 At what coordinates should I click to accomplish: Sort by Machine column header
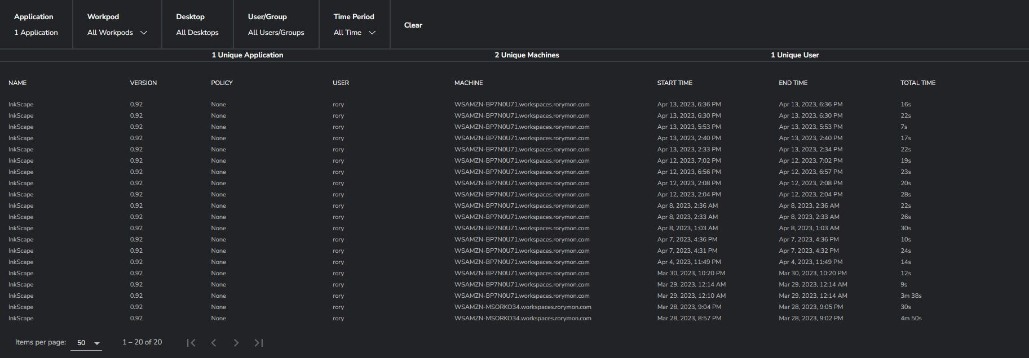(x=469, y=83)
